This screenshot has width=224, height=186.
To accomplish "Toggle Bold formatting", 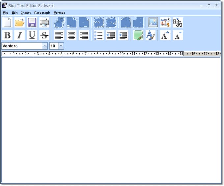I will coord(7,35).
